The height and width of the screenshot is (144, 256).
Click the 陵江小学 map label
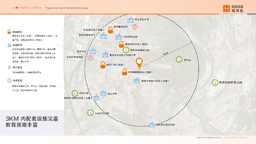point(112,94)
